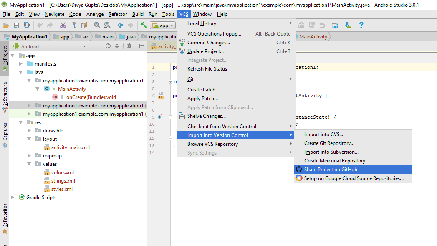437x246 pixels.
Task: Click the Open folder toolbar icon
Action: click(x=6, y=25)
